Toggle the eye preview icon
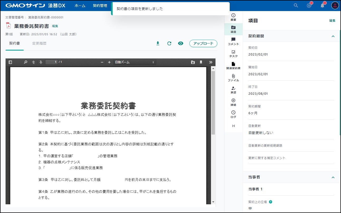Screen dimensions: 341x213 [181, 43]
